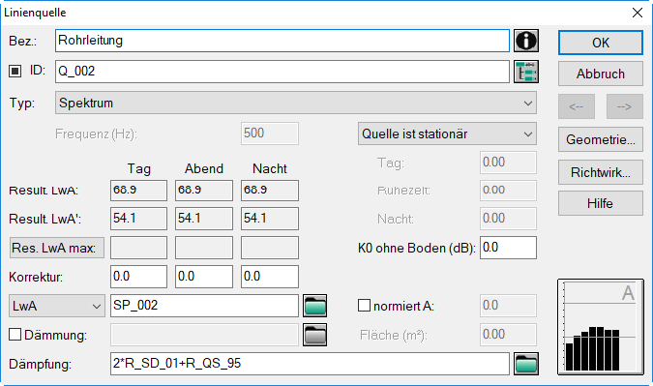This screenshot has height=386, width=653.
Task: Focus the spectrum field containing SP_002
Action: pos(204,306)
